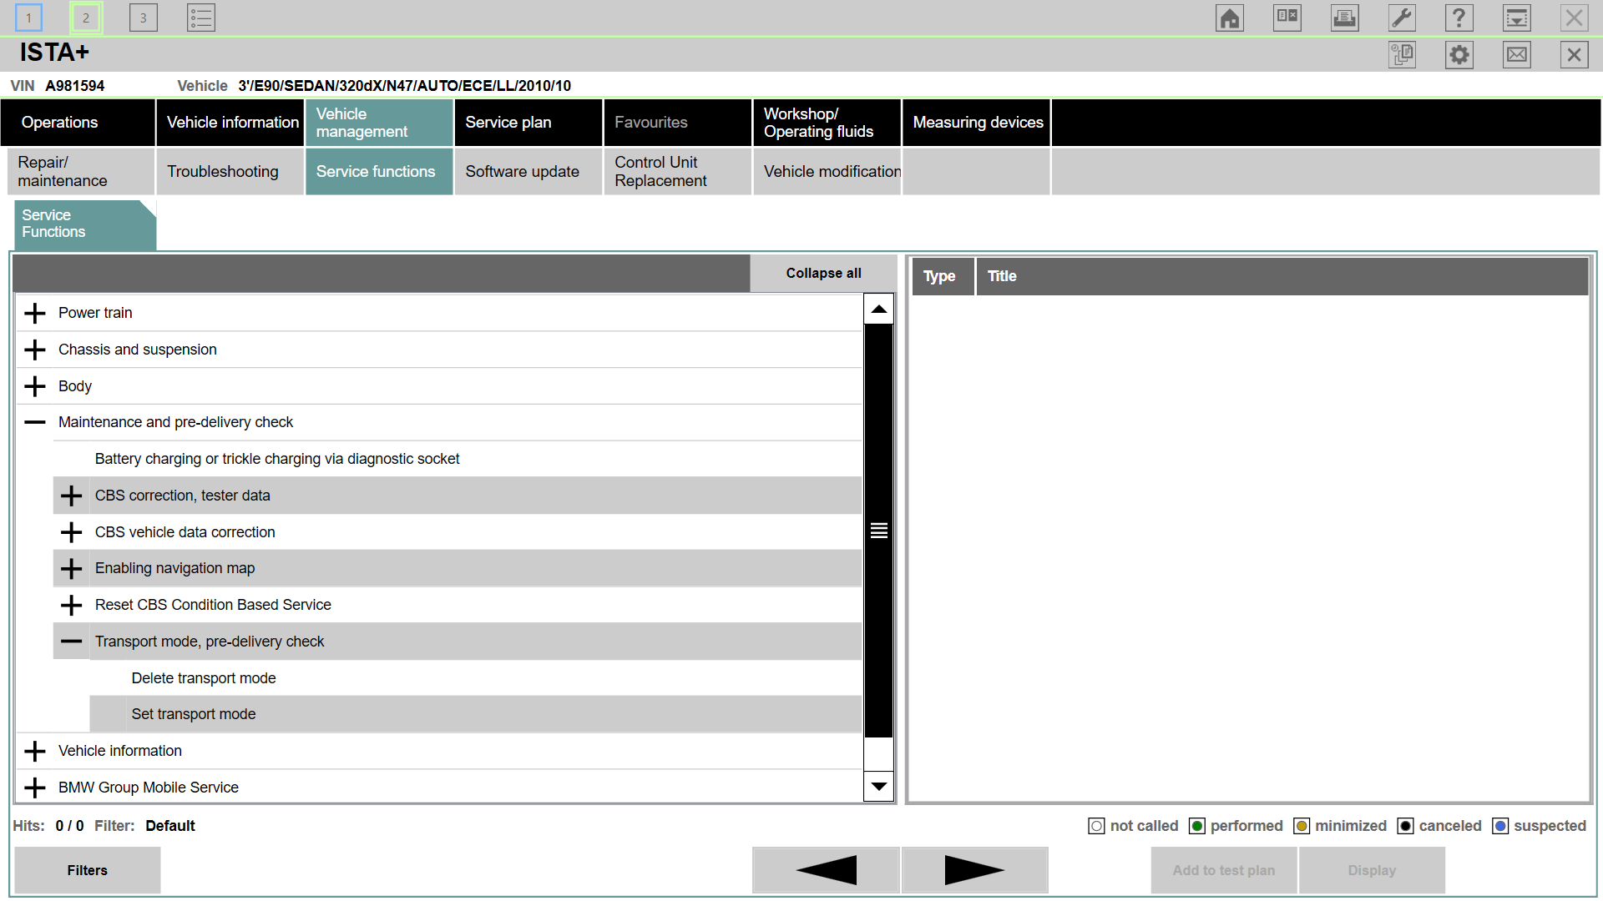This screenshot has height=901, width=1603.
Task: Toggle the 'performed' status filter checkbox
Action: 1196,826
